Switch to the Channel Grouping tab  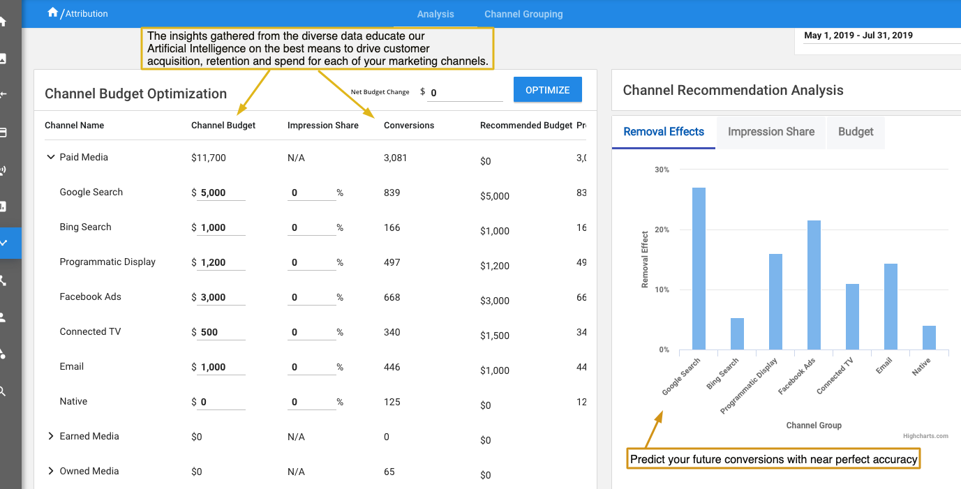pos(523,14)
